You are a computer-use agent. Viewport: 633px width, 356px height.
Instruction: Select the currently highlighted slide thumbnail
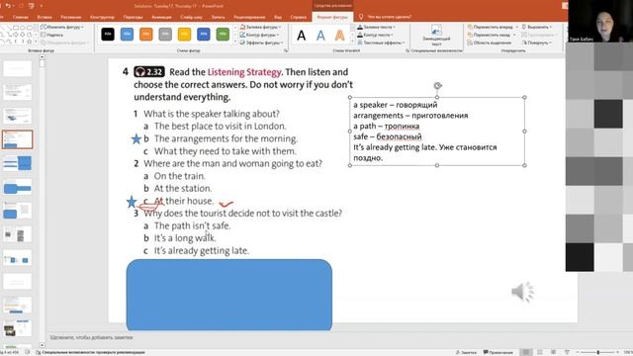point(18,139)
